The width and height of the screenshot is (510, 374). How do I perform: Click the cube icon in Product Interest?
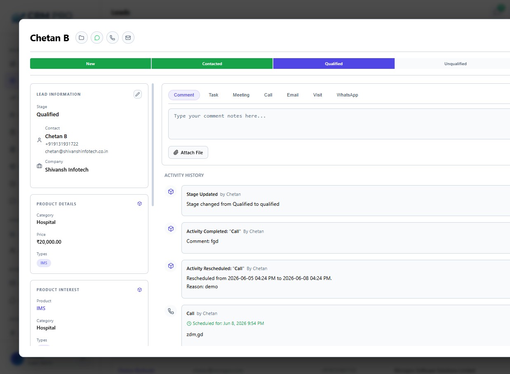(x=139, y=289)
